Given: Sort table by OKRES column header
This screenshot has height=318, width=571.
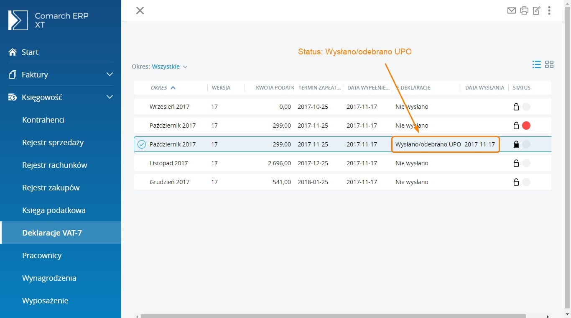Looking at the screenshot, I should pos(159,88).
